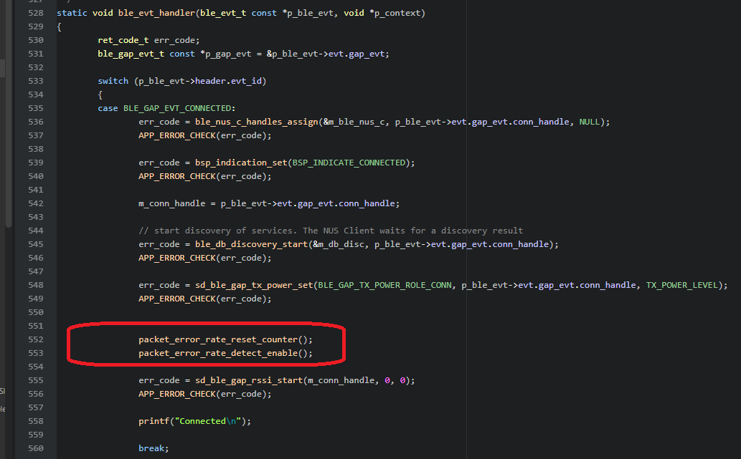This screenshot has width=741, height=459.
Task: Click APP_ERROR_CHECK on line 549
Action: pyautogui.click(x=176, y=299)
